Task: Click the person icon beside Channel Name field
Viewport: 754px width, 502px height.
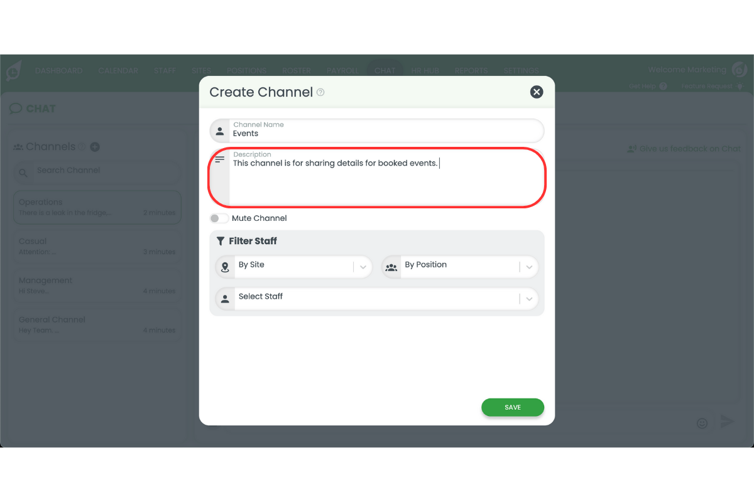Action: [x=220, y=131]
